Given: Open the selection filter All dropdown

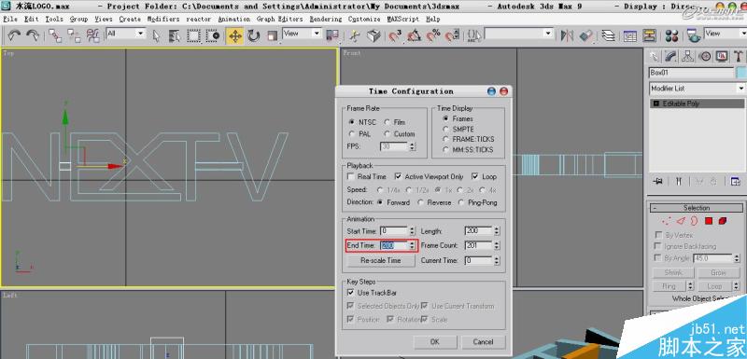Looking at the screenshot, I should (x=125, y=34).
